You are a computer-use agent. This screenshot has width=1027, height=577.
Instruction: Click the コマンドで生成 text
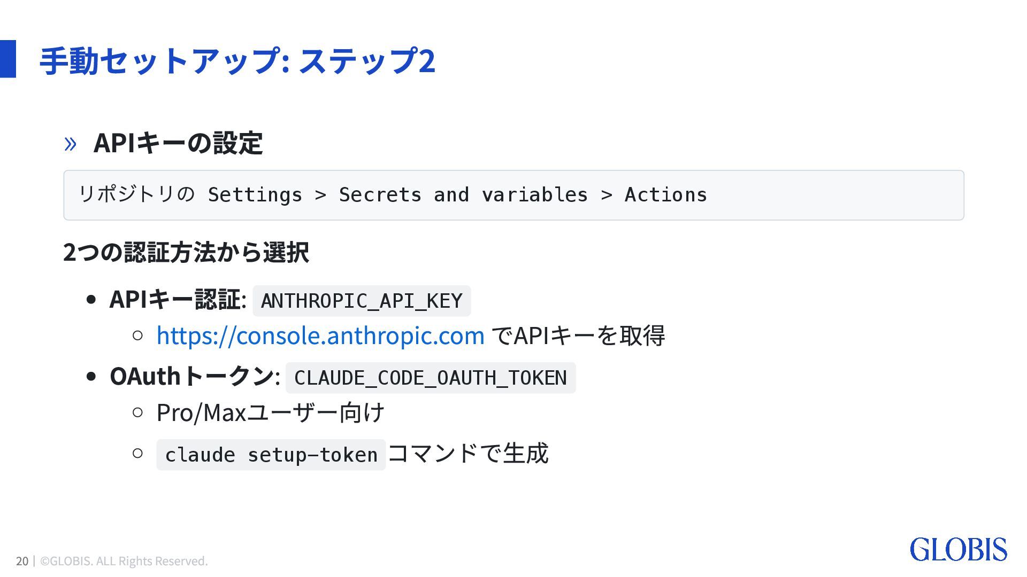(468, 453)
